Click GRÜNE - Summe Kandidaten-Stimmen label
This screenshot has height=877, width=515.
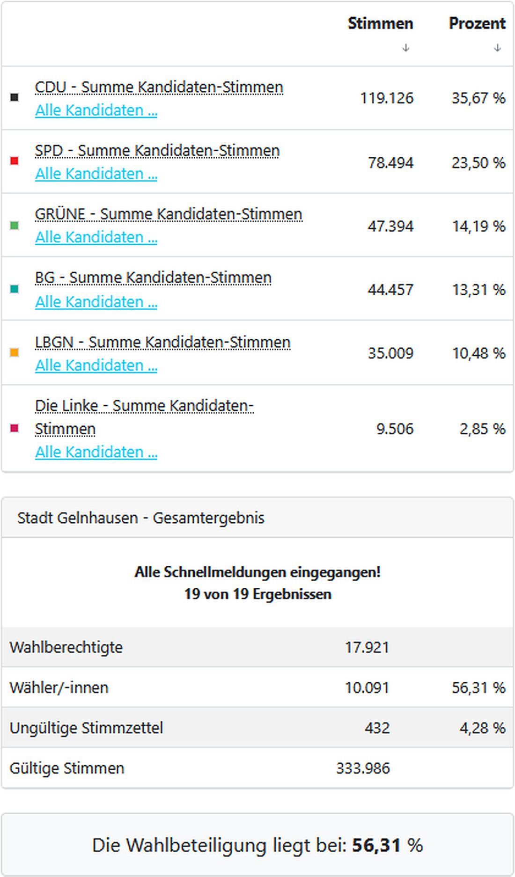(x=169, y=214)
